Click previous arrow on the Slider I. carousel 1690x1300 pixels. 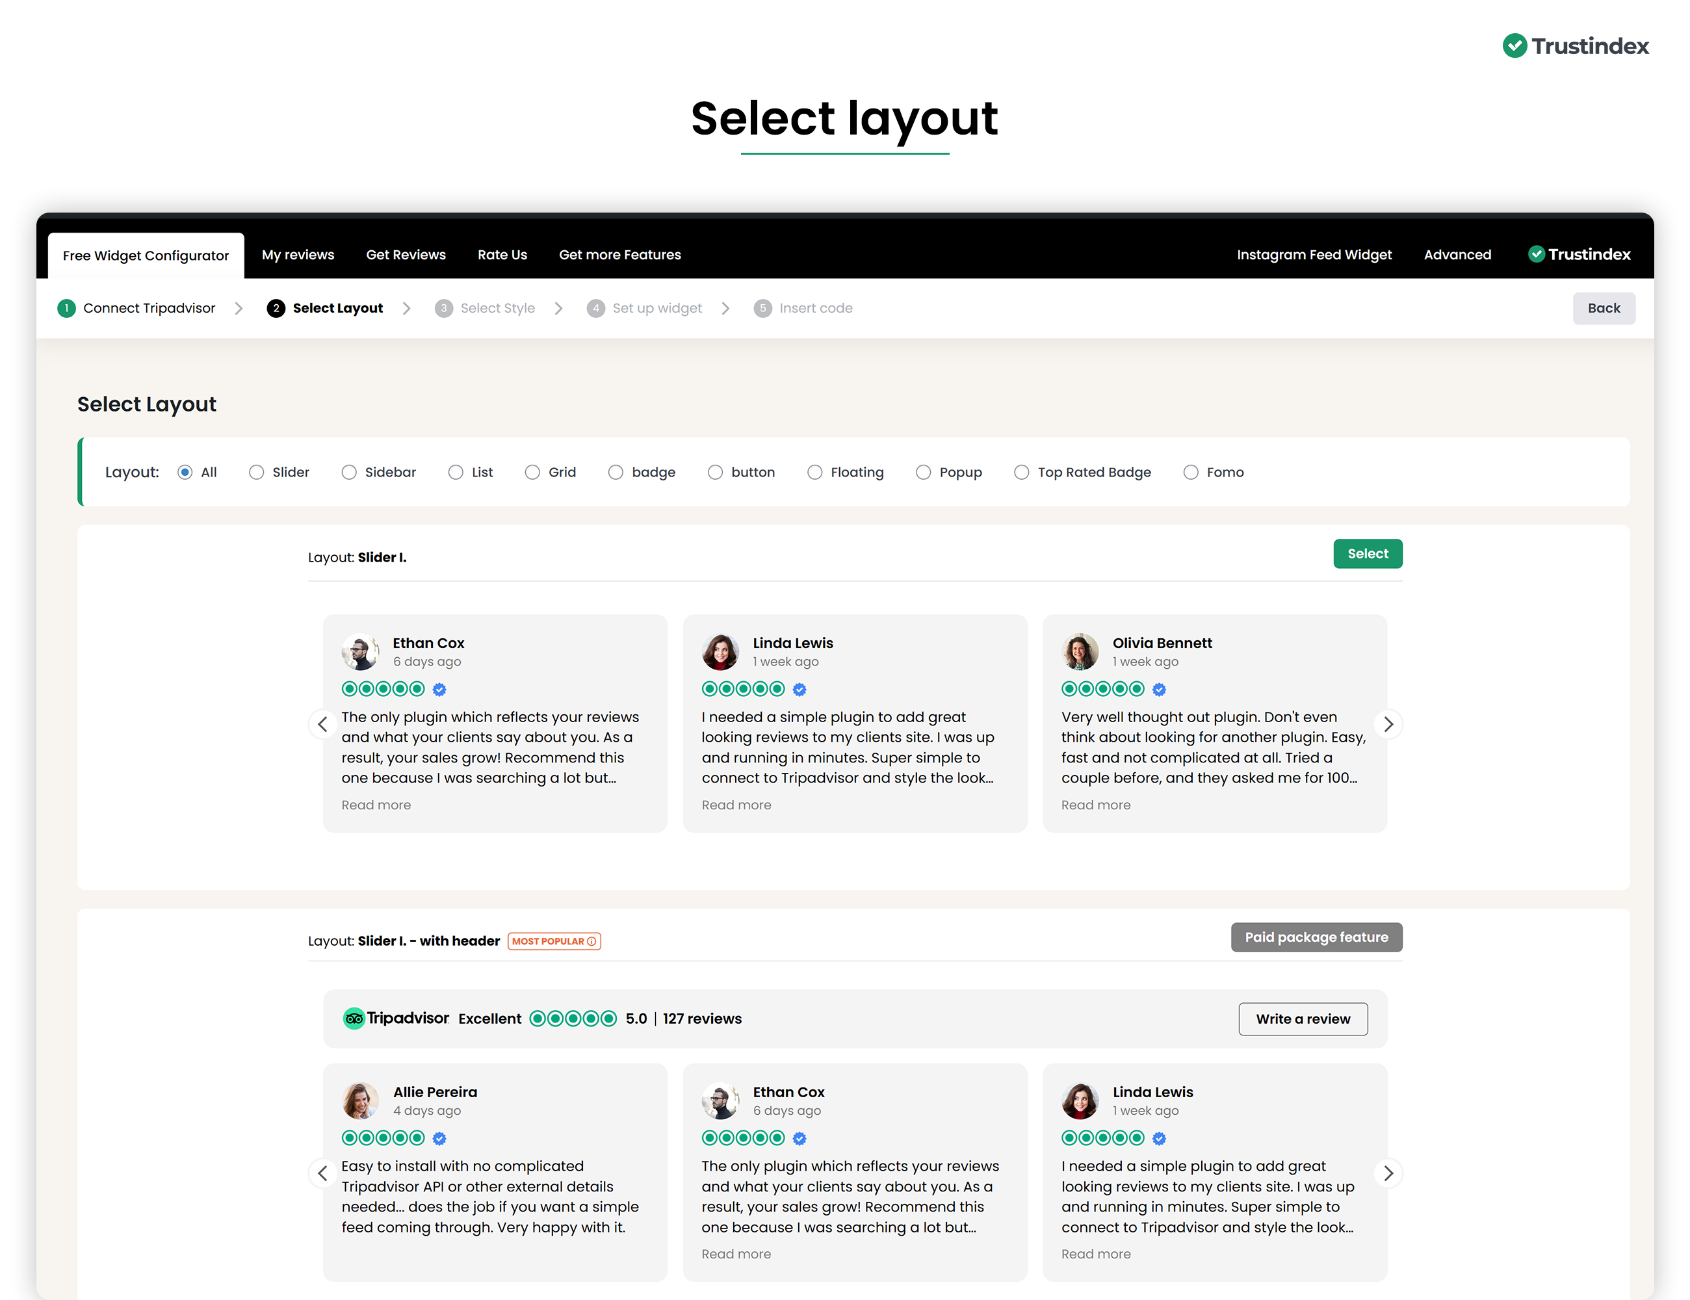point(322,724)
